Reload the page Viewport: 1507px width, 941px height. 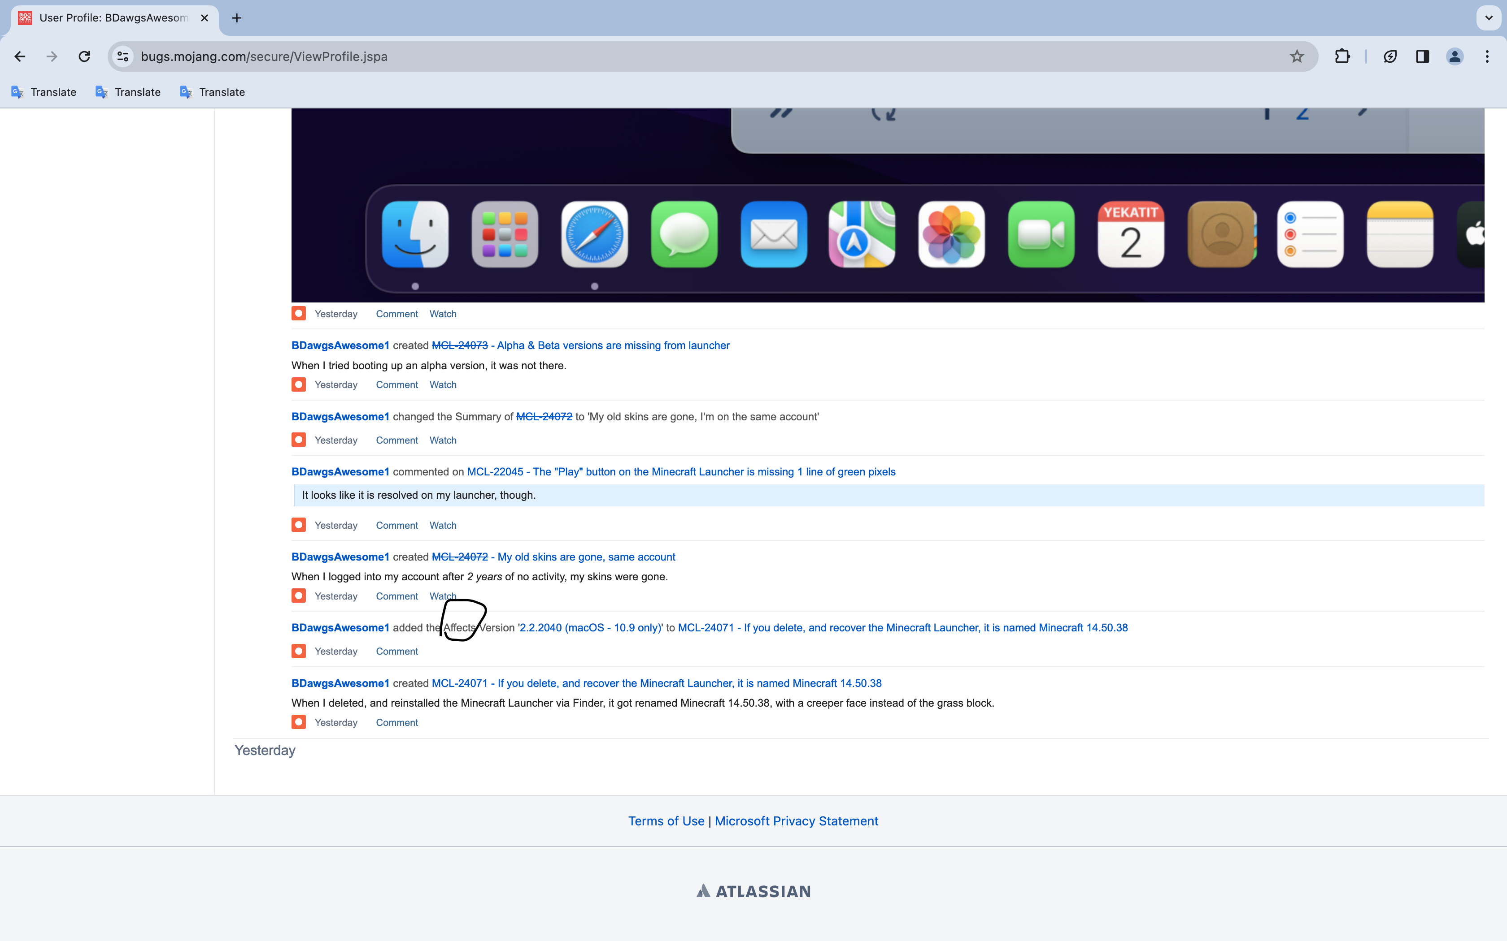[x=84, y=56]
